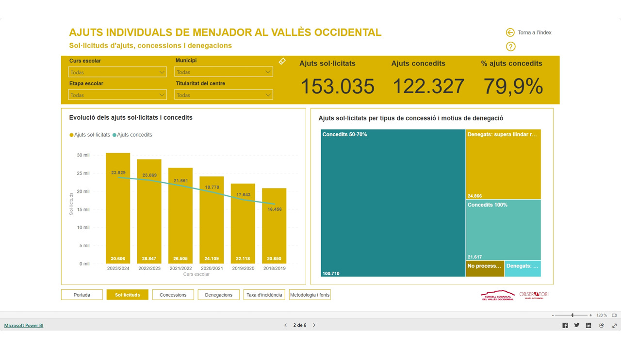Click the eraser icon to clear filters
The height and width of the screenshot is (349, 621).
282,62
